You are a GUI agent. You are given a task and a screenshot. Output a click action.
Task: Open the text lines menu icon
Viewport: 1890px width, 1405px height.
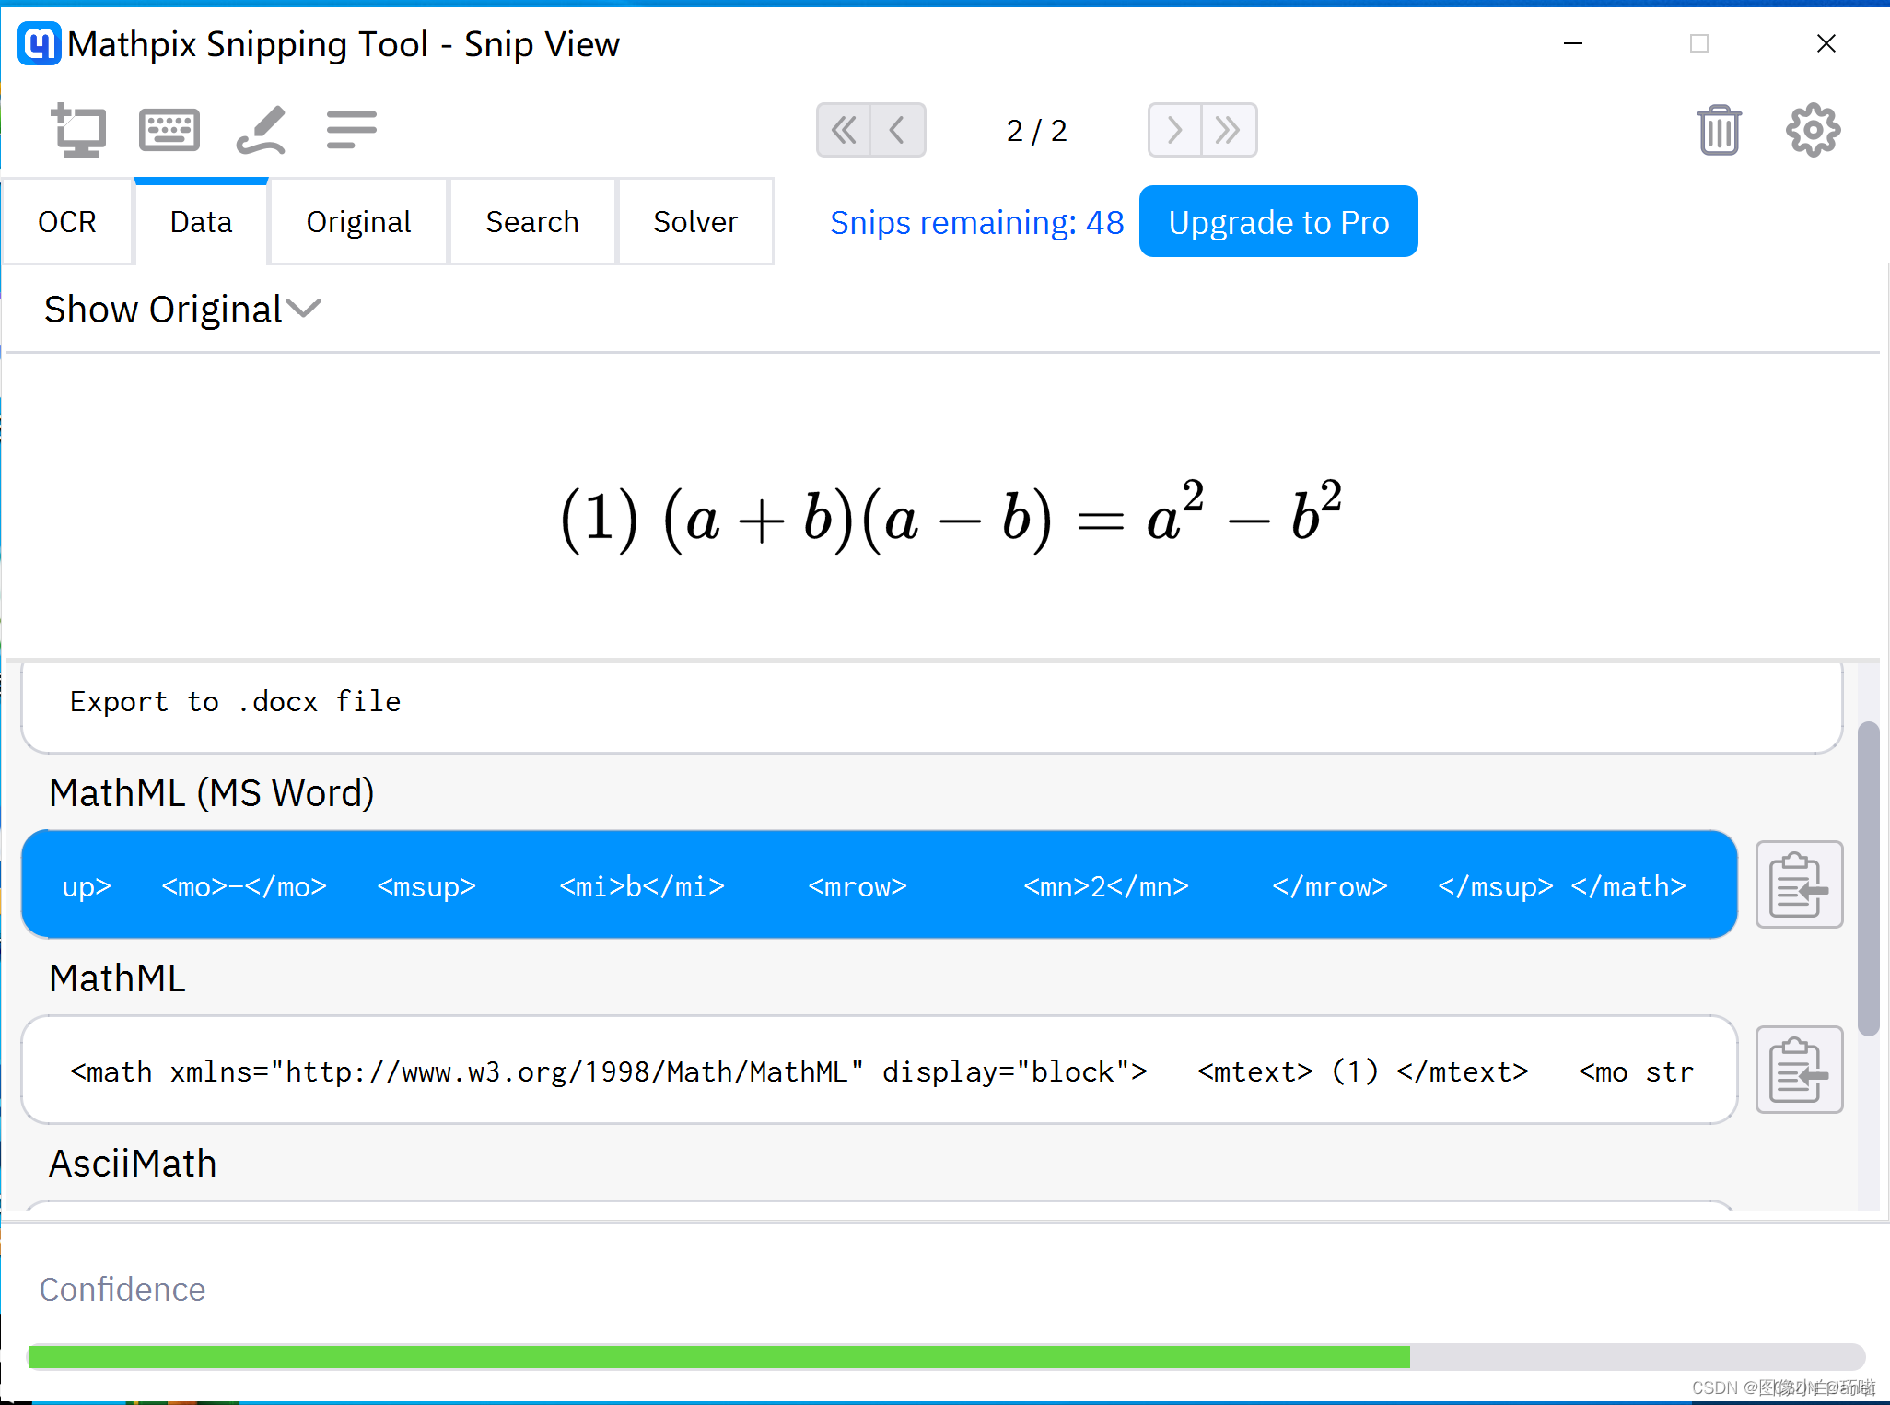351,130
